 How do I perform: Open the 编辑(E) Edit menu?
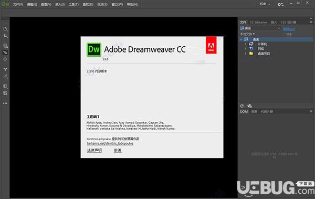[x=32, y=4]
